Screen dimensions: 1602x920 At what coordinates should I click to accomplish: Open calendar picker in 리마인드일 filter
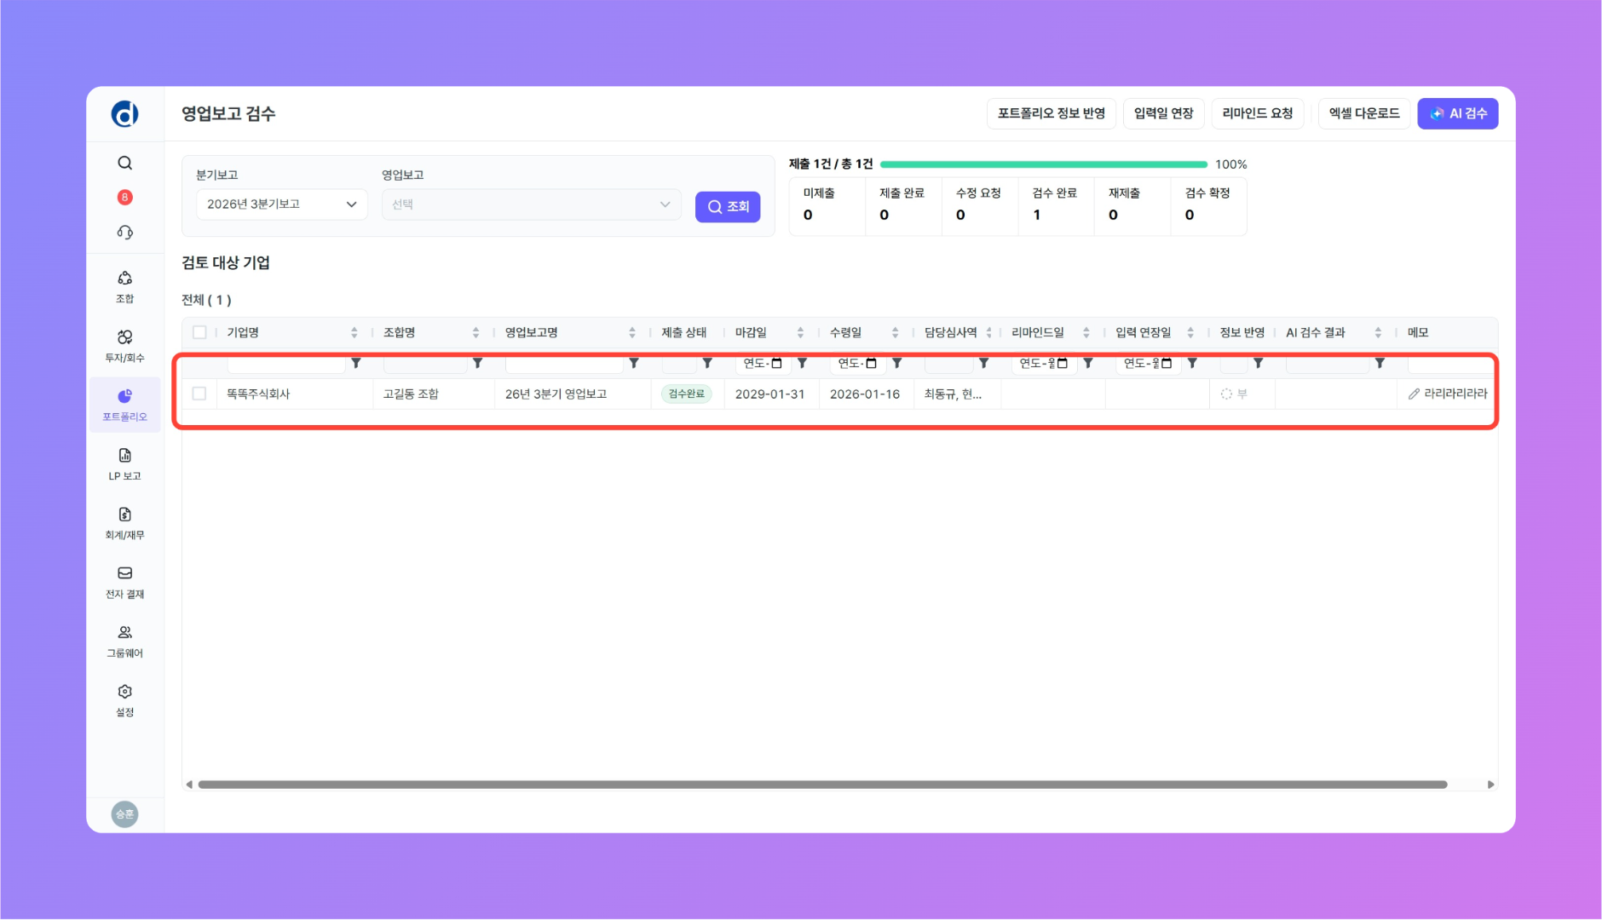point(1063,364)
